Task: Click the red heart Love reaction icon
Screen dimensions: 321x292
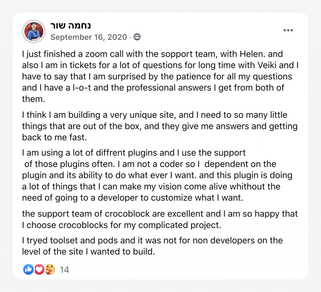Action: coord(39,269)
